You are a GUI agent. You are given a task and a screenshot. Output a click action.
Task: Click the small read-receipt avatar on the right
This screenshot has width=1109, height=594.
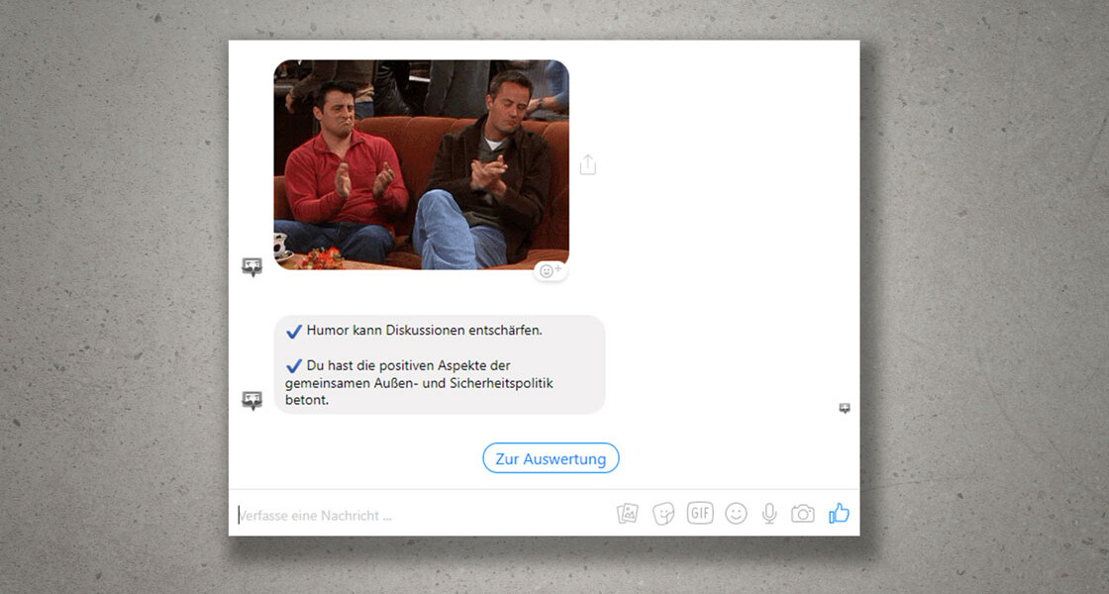845,408
